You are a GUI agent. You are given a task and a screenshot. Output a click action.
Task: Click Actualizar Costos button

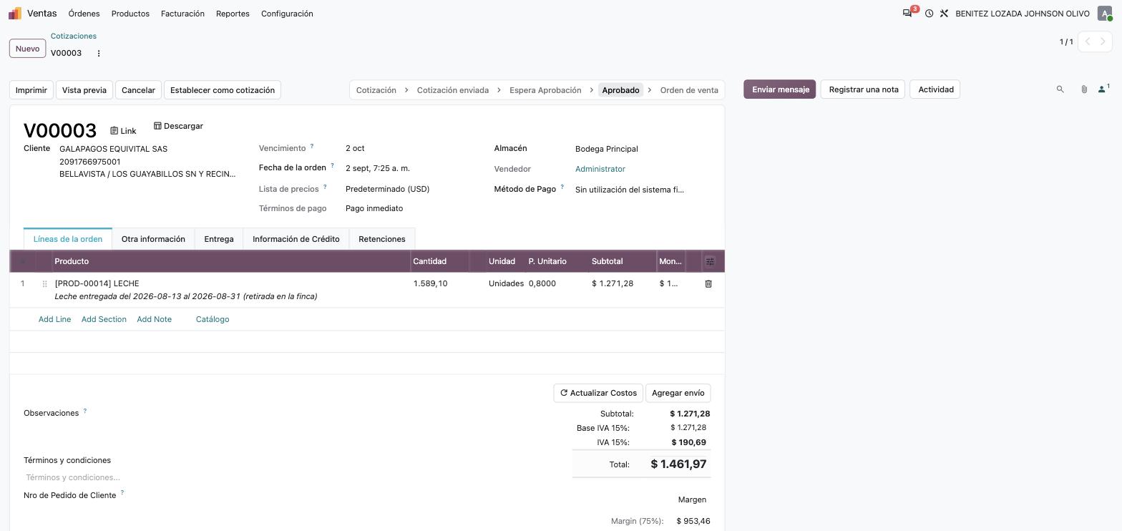(x=598, y=393)
